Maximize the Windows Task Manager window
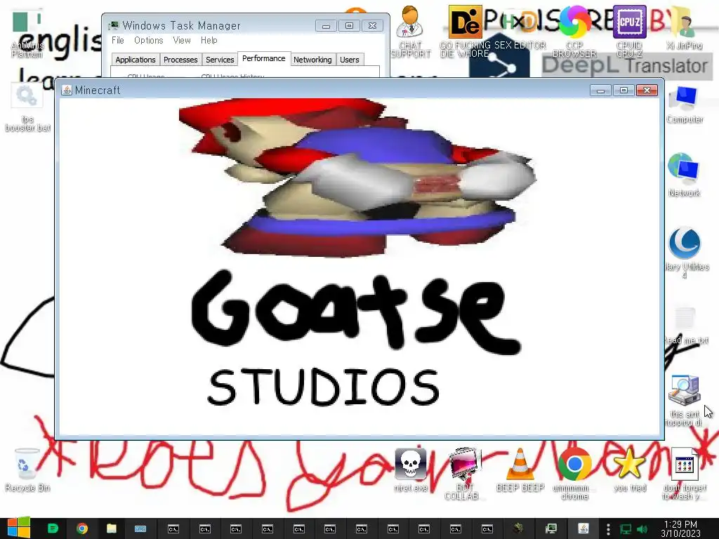This screenshot has width=719, height=539. tap(349, 26)
